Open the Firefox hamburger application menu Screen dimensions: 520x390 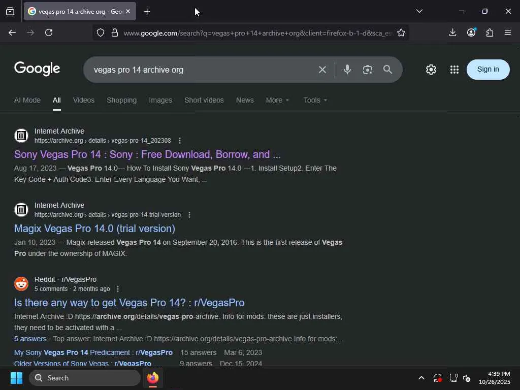point(508,32)
